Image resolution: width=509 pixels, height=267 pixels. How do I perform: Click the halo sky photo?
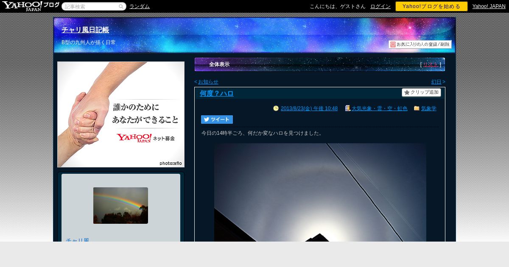320,192
